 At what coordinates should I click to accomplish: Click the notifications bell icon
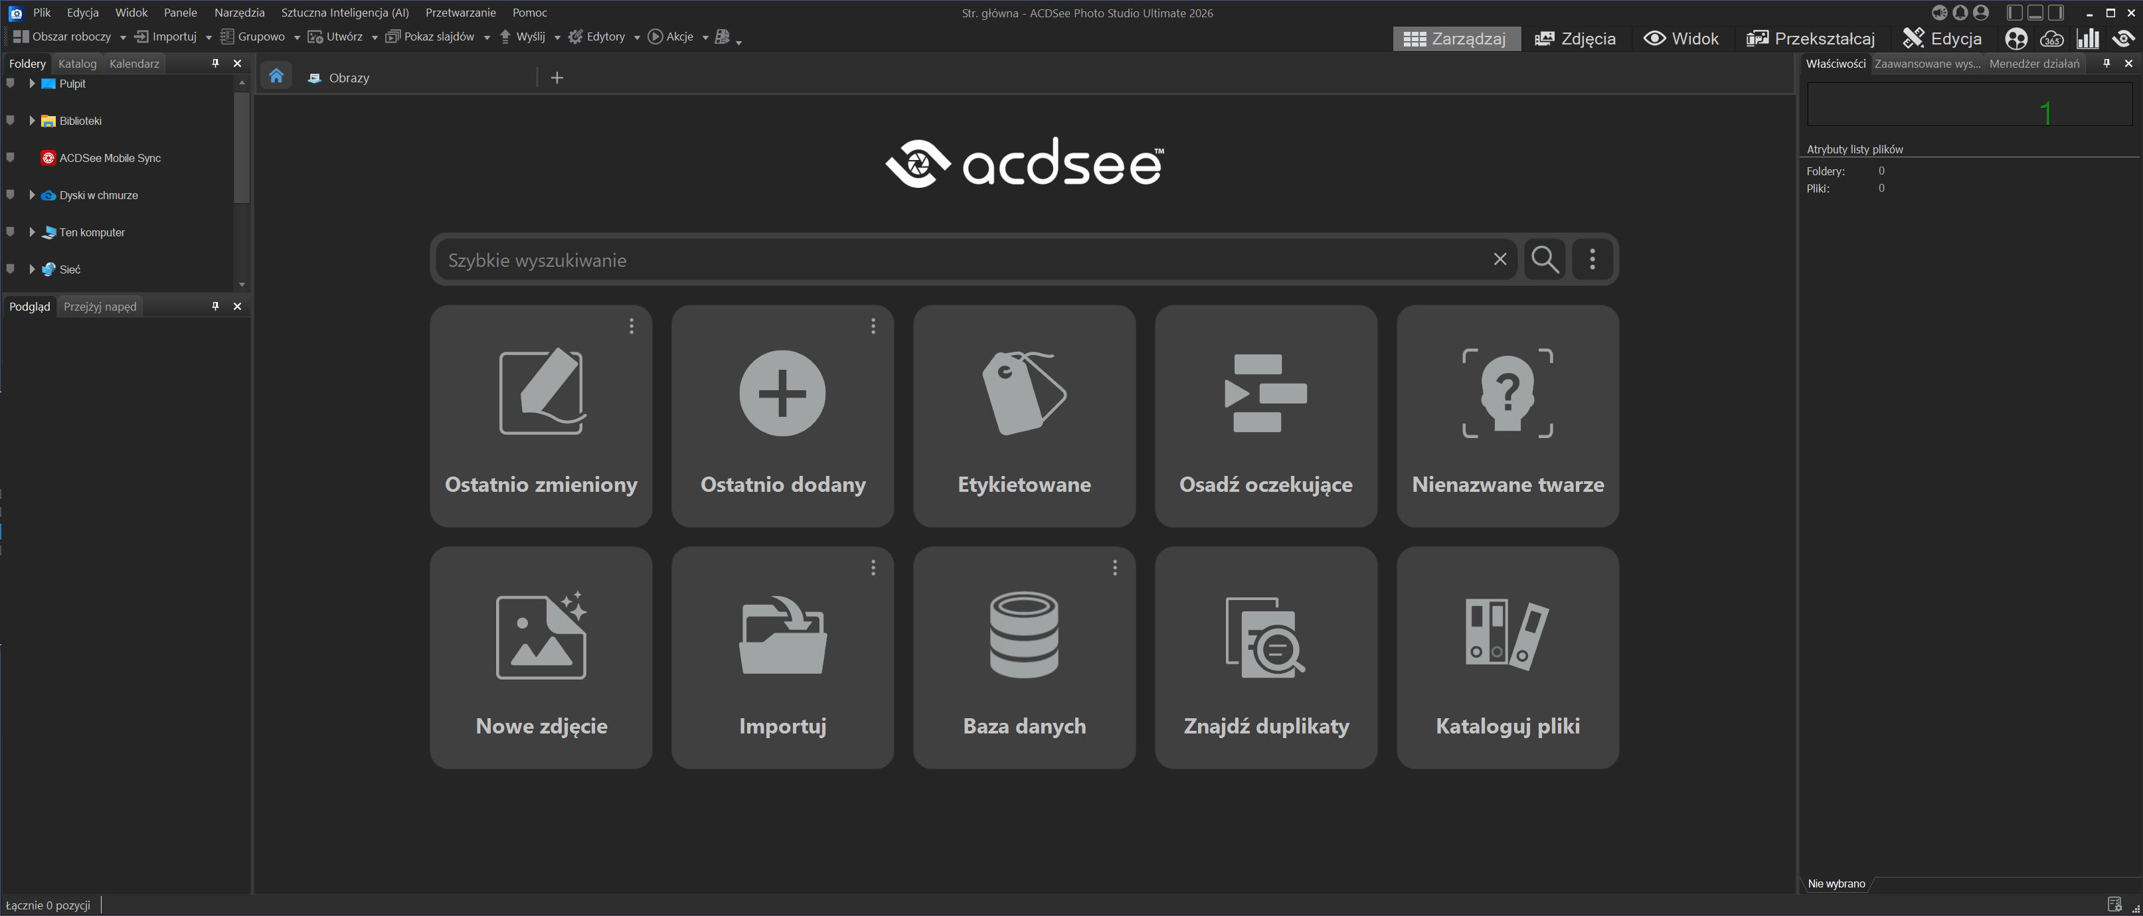[1960, 13]
